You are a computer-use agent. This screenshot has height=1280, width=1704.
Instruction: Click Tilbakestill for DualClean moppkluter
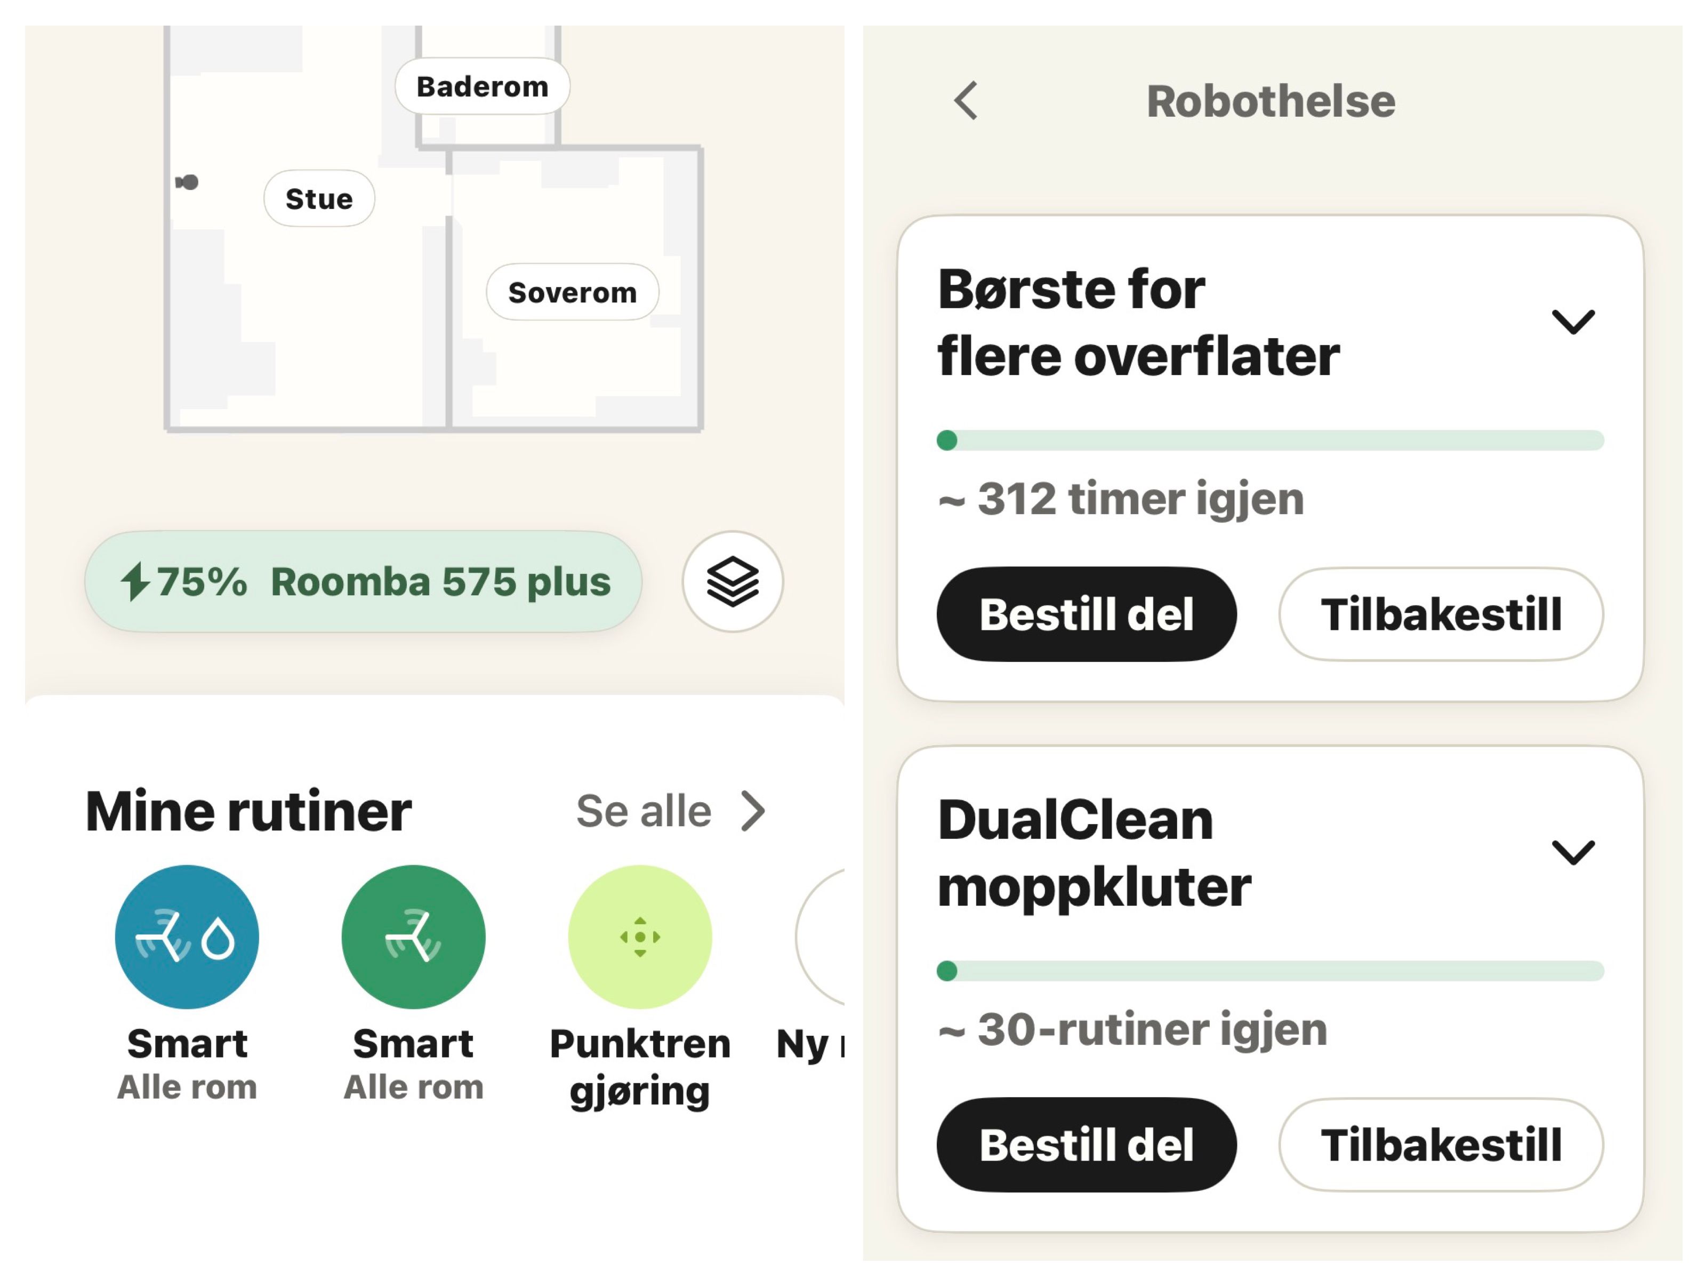[x=1441, y=1145]
